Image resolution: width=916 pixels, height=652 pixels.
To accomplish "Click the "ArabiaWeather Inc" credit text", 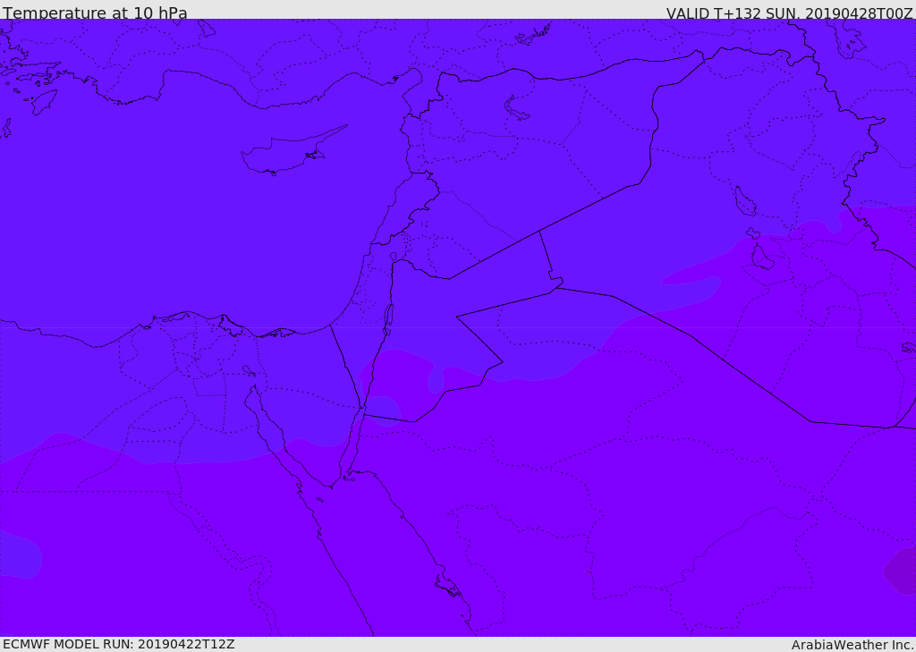I will coord(852,645).
